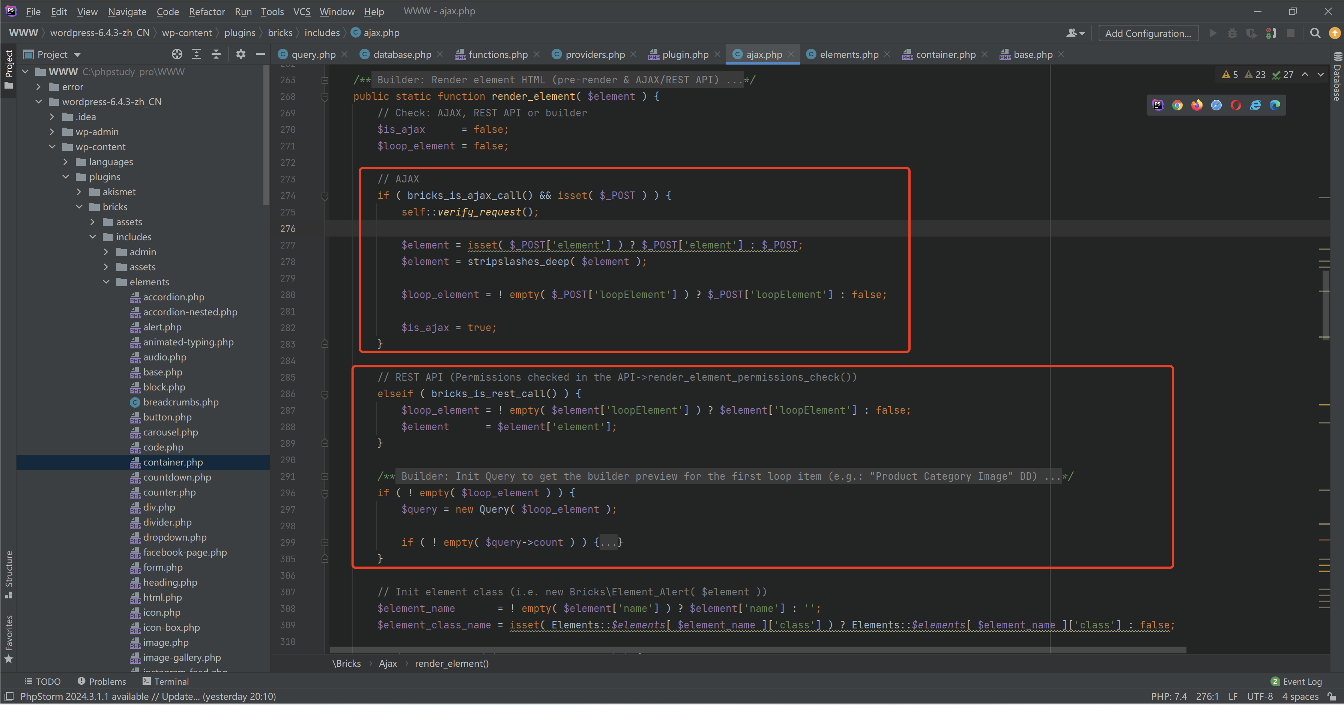Click the Locate/Select Opened File target icon
The height and width of the screenshot is (705, 1344).
pyautogui.click(x=177, y=54)
